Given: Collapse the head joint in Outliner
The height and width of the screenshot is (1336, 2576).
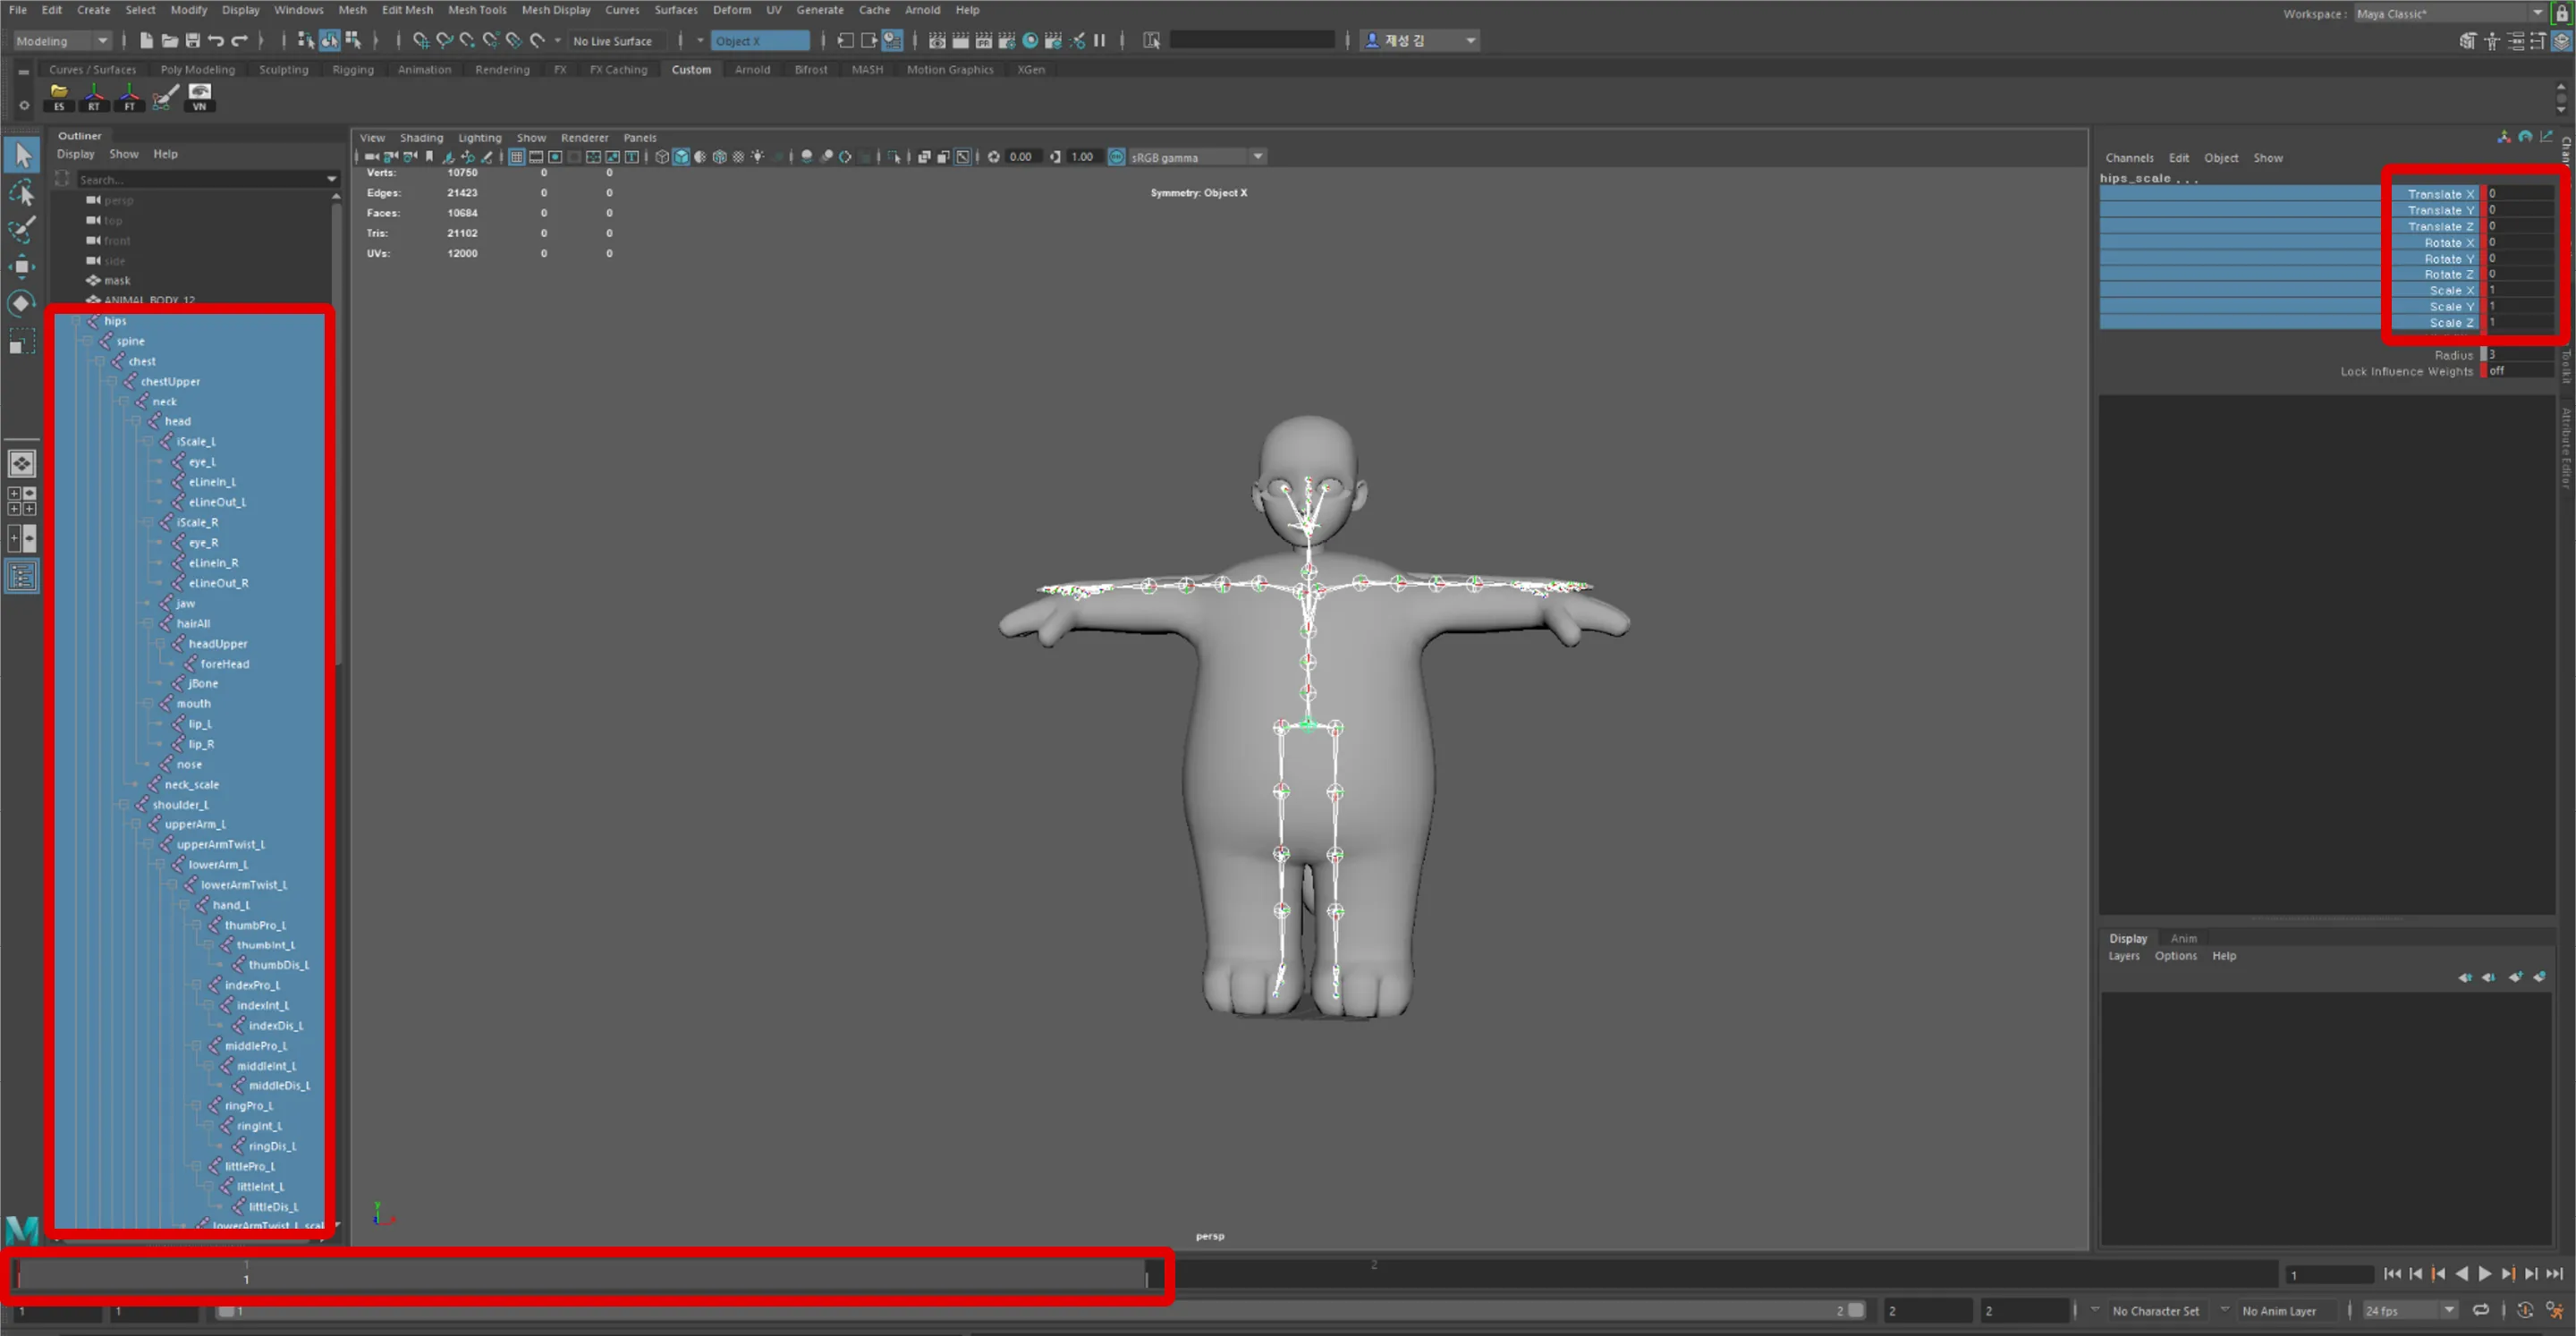Looking at the screenshot, I should [136, 421].
